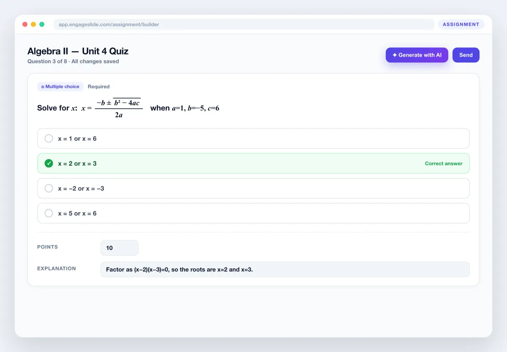The width and height of the screenshot is (507, 352).
Task: Click the Correct answer label
Action: 444,164
